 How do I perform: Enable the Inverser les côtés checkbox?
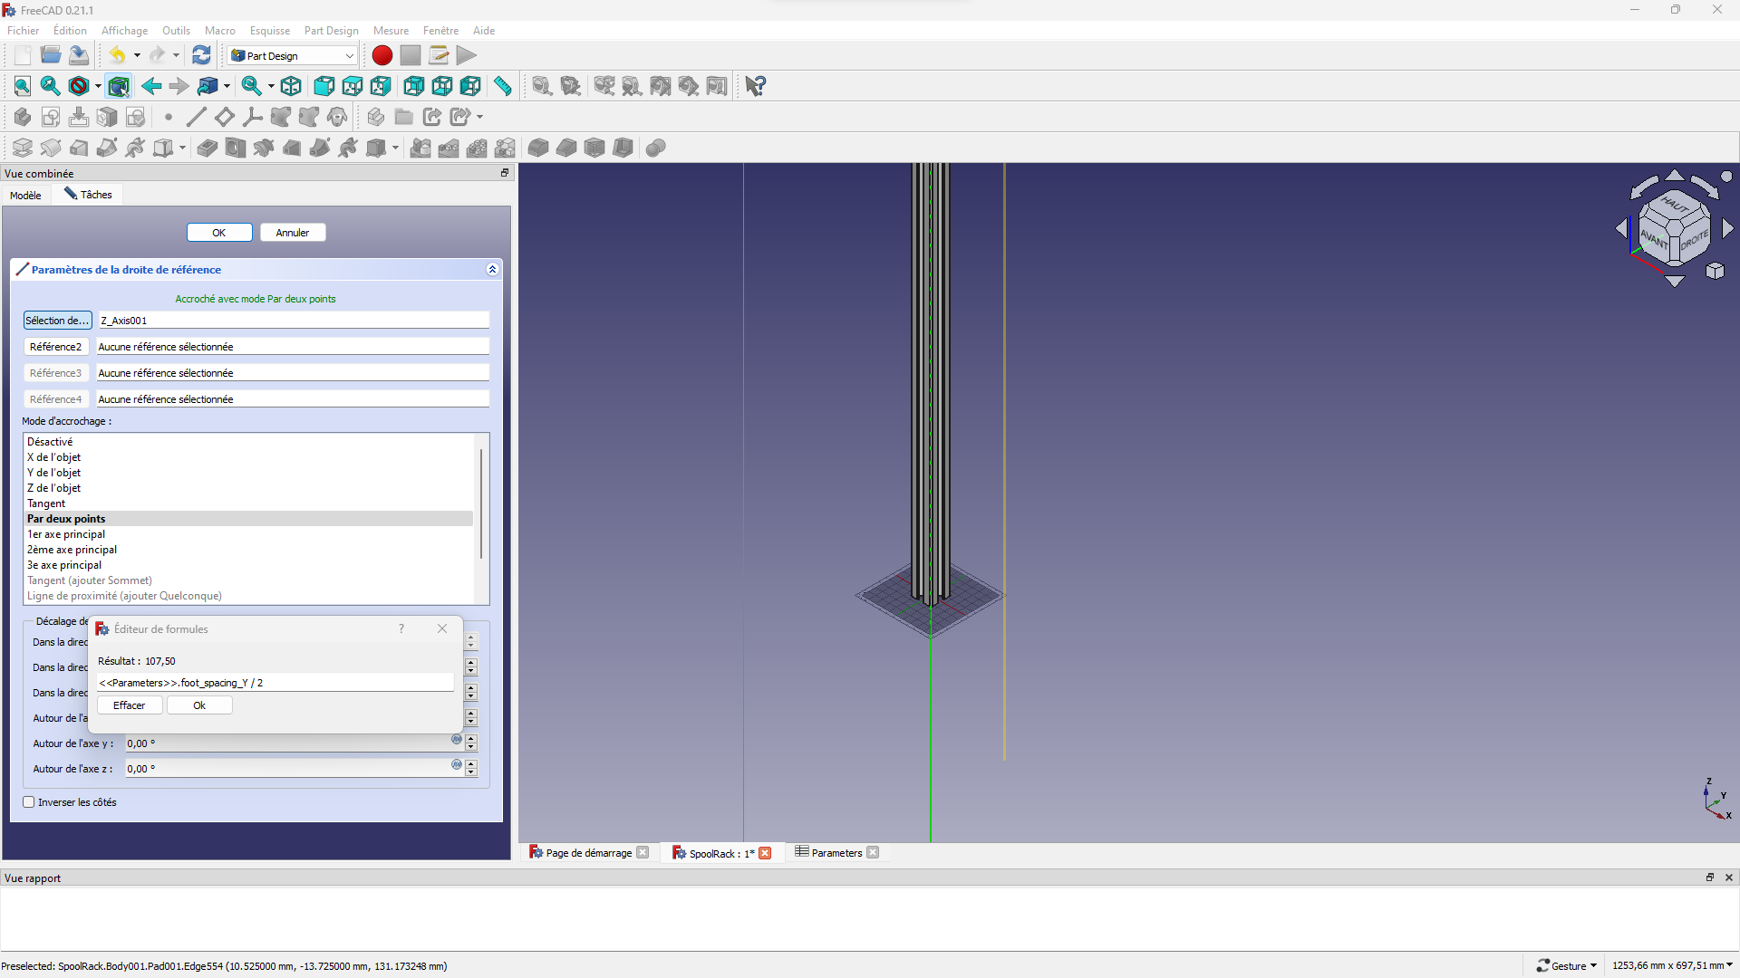point(28,802)
